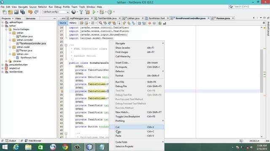The width and height of the screenshot is (270, 151).
Task: Collapse the Javadoc comment fold at line 21
Action: [x=66, y=45]
